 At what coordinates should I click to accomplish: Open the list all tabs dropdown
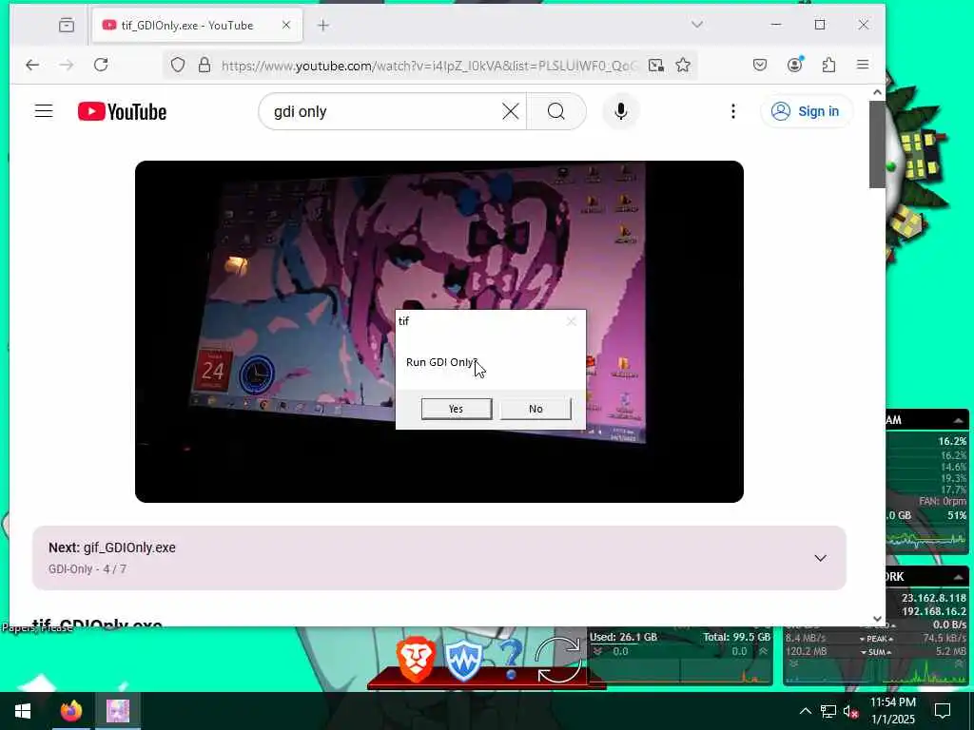[697, 25]
